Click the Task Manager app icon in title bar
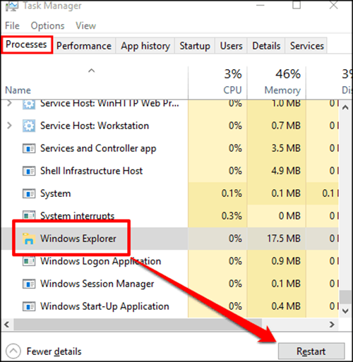This screenshot has width=353, height=362. click(x=11, y=5)
